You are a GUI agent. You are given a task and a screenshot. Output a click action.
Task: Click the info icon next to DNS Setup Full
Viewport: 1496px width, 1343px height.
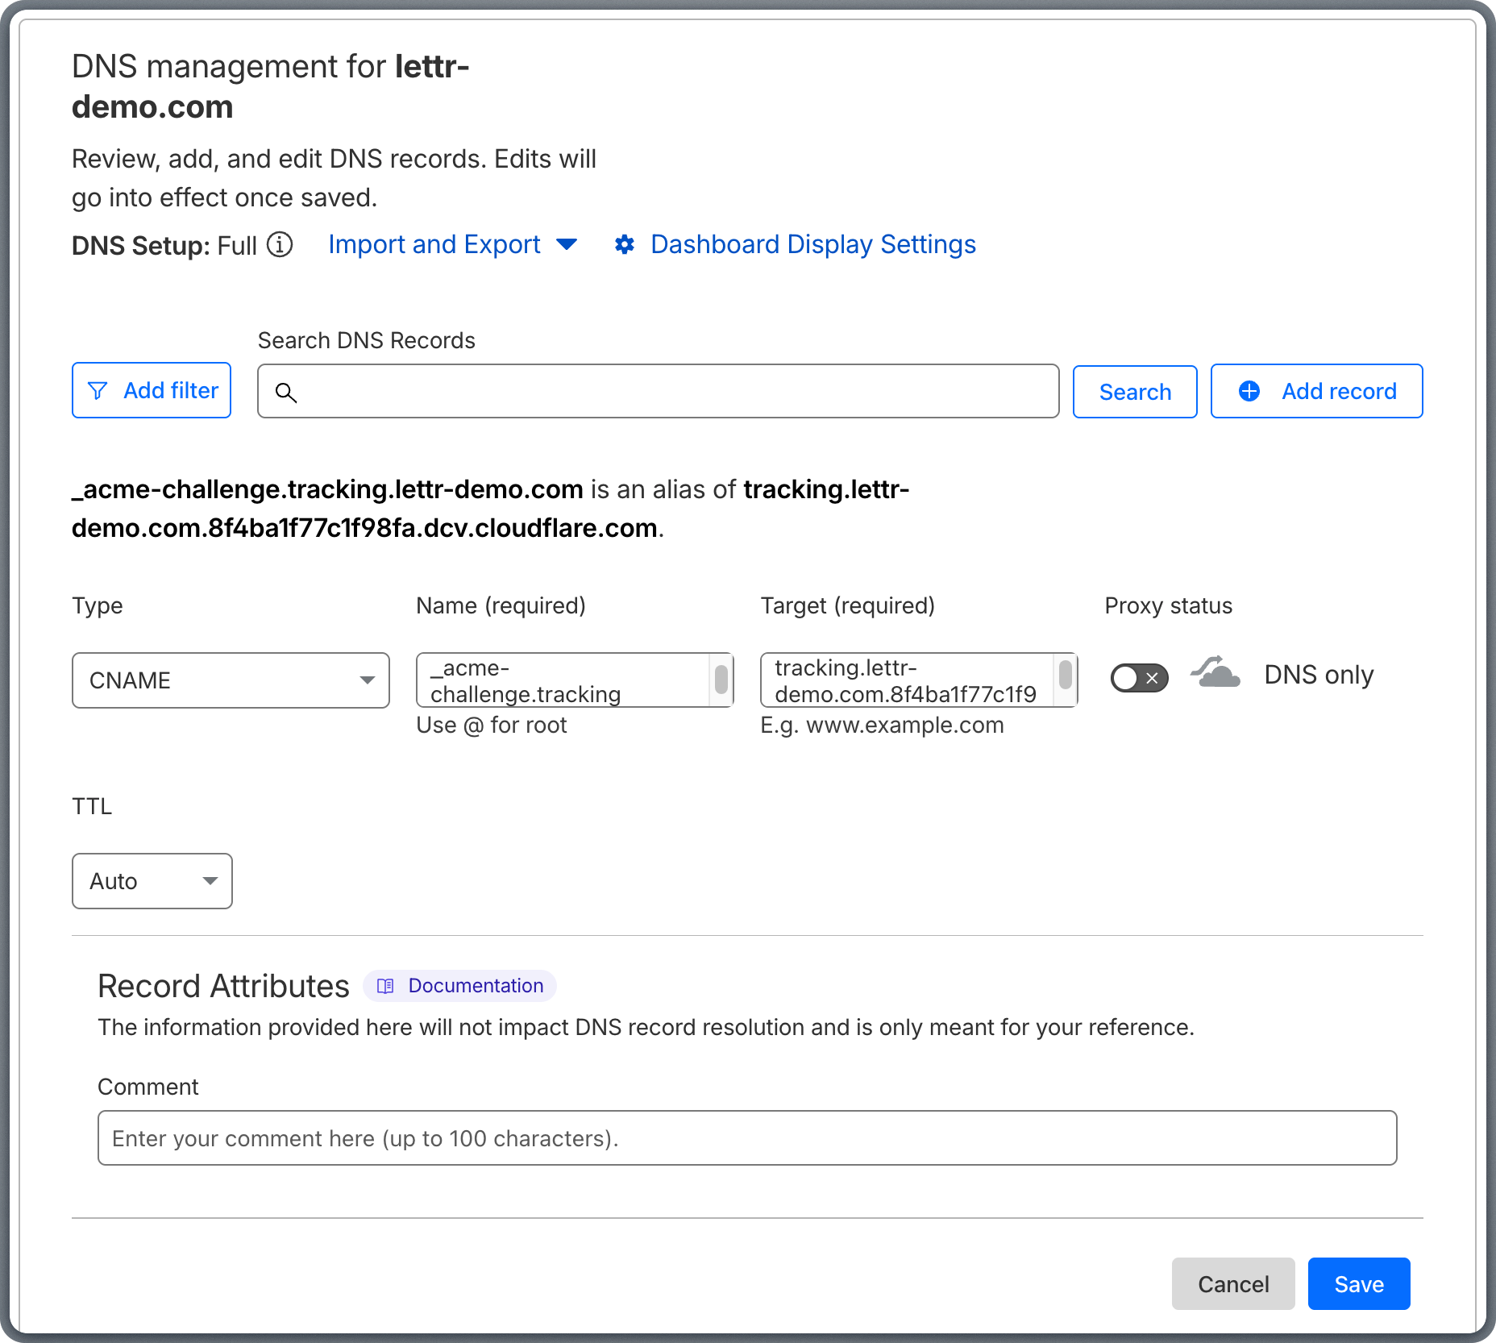click(x=278, y=245)
